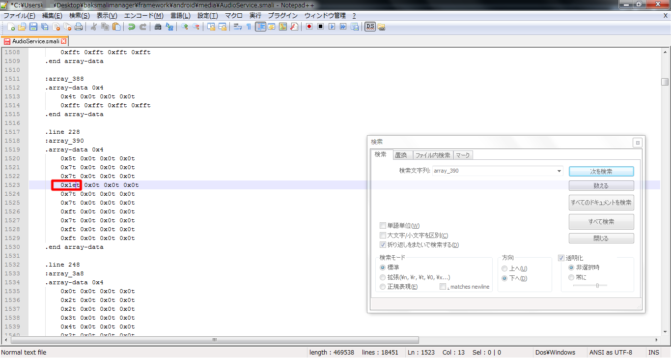Click the 'ANSI as UTF-8' status bar entry

coord(611,353)
